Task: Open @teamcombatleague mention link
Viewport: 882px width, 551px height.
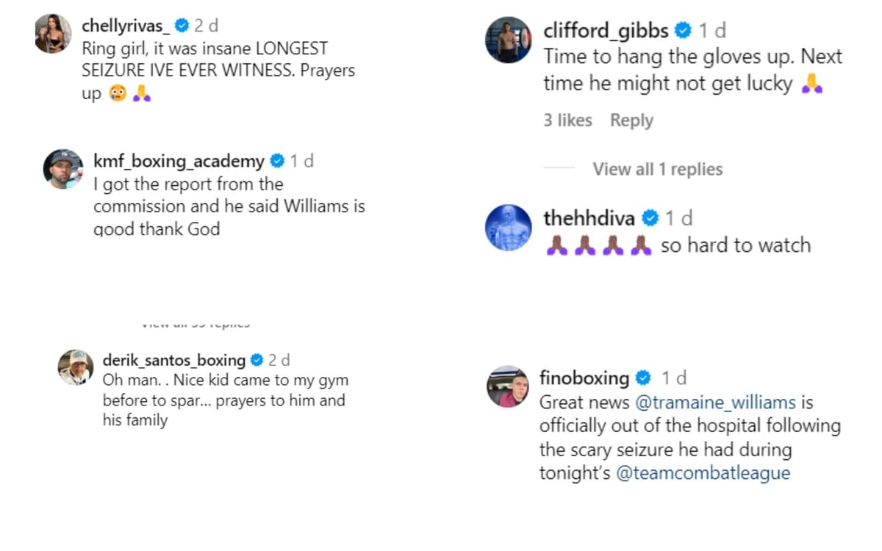Action: (x=703, y=473)
